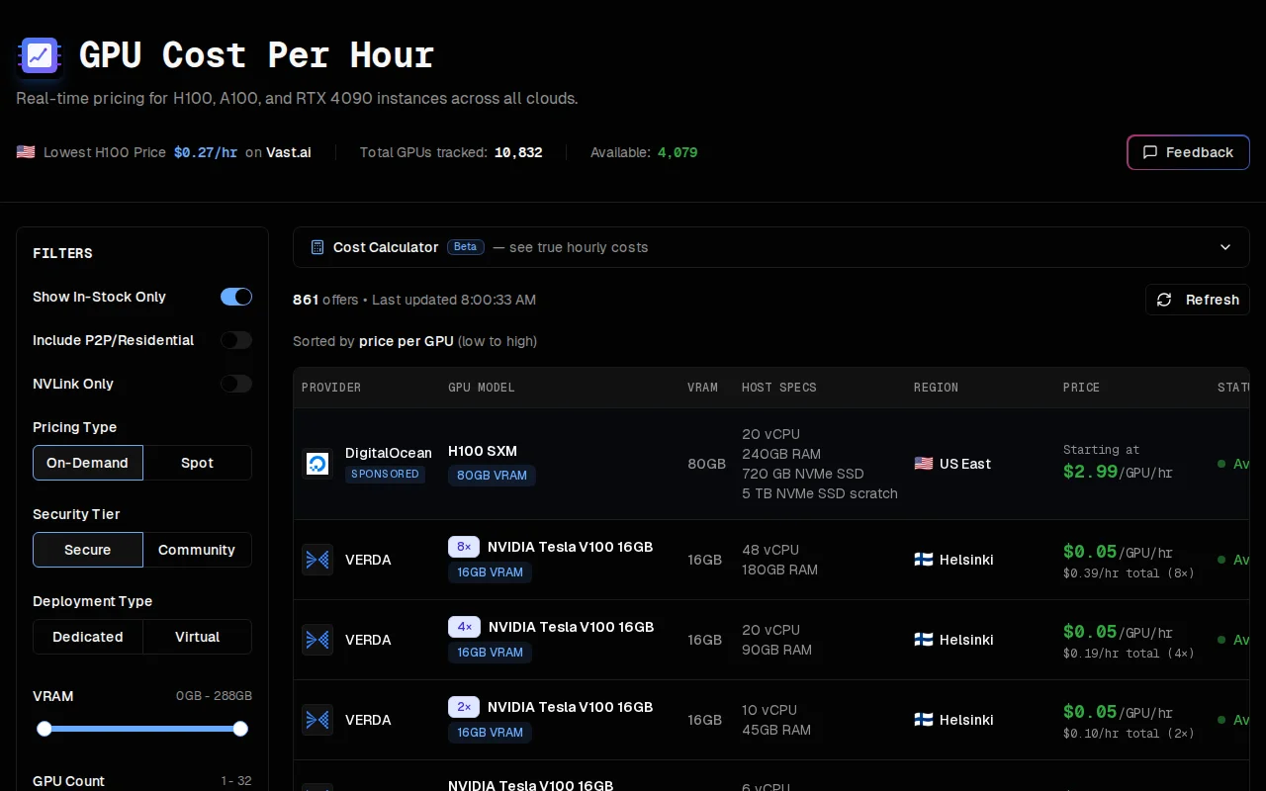
Task: Open the Vast.ai link
Action: [x=289, y=152]
